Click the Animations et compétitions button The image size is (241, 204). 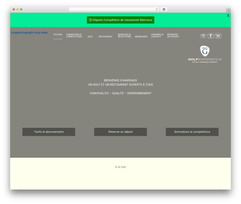[x=192, y=132]
